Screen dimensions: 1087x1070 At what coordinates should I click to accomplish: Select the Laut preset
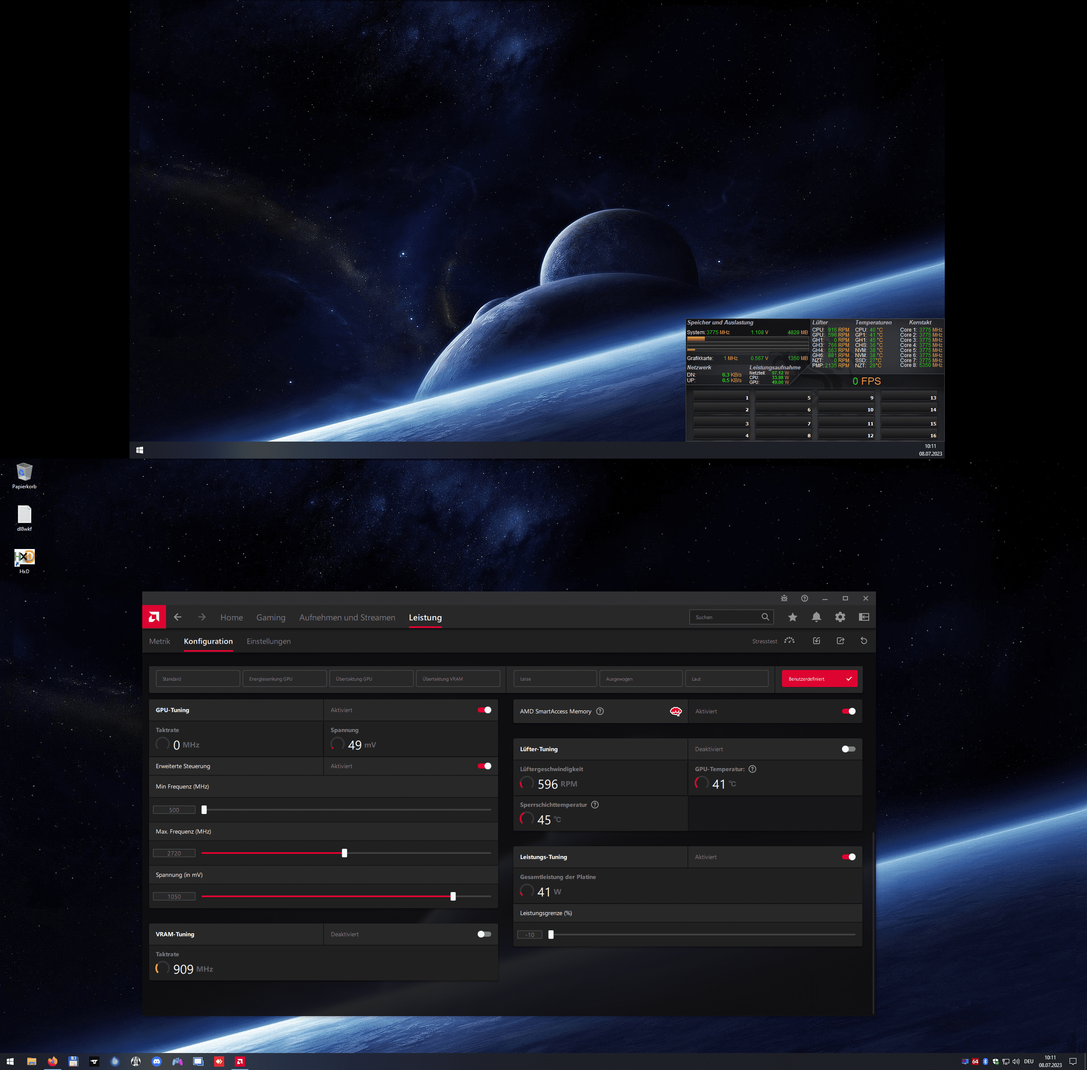pyautogui.click(x=727, y=679)
